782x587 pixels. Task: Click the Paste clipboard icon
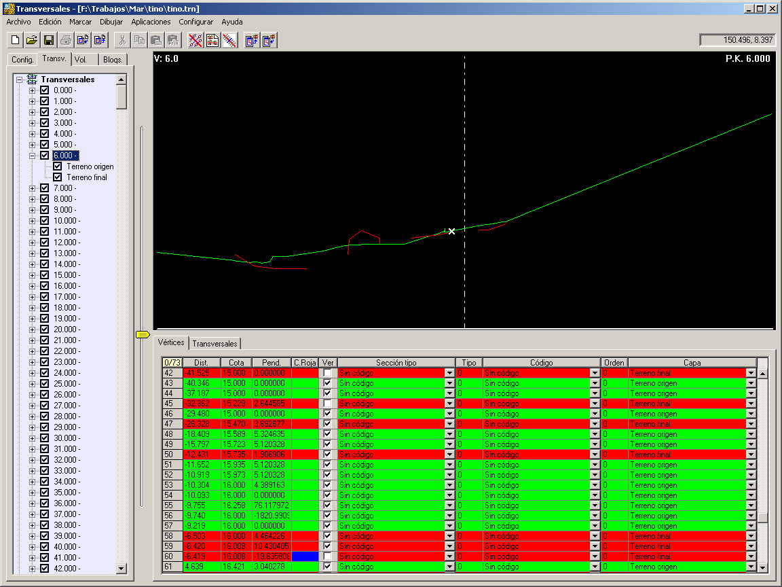pyautogui.click(x=156, y=41)
